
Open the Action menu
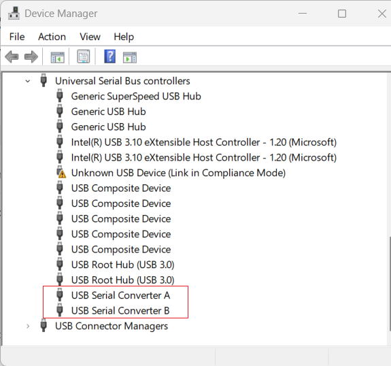point(52,37)
